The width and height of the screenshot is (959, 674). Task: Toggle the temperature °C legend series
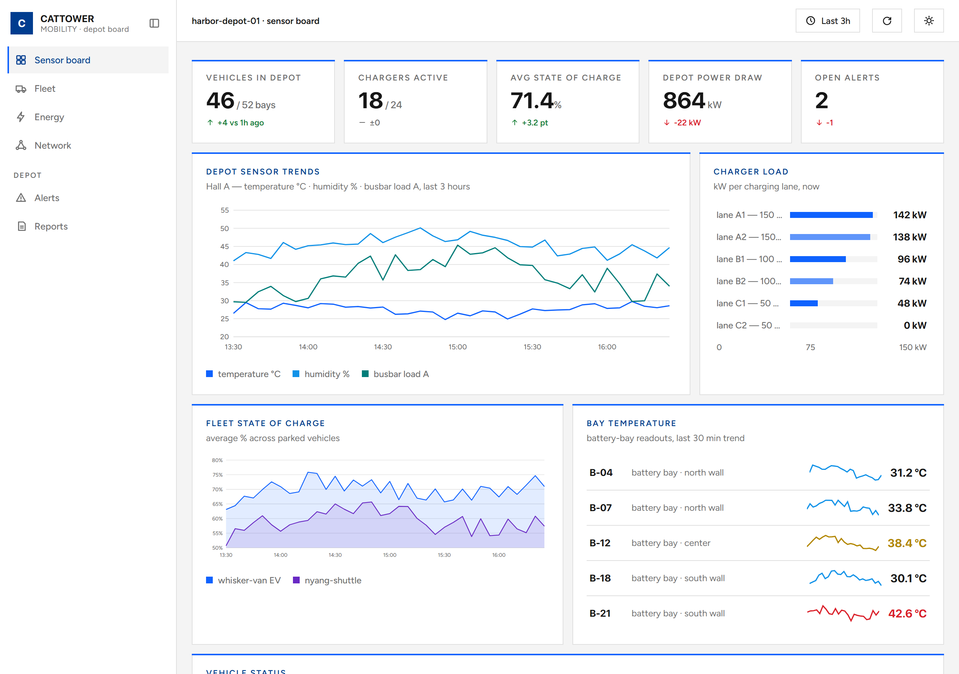click(243, 374)
